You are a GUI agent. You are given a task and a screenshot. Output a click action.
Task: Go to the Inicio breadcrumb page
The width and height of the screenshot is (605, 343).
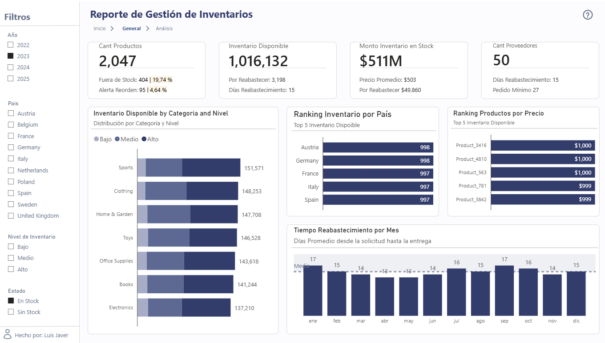(100, 28)
